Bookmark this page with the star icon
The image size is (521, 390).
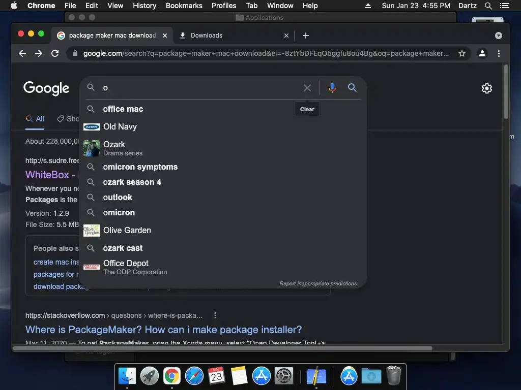tap(462, 53)
